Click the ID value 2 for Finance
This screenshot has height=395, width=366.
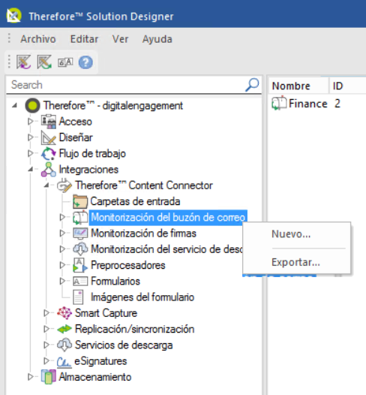[337, 104]
